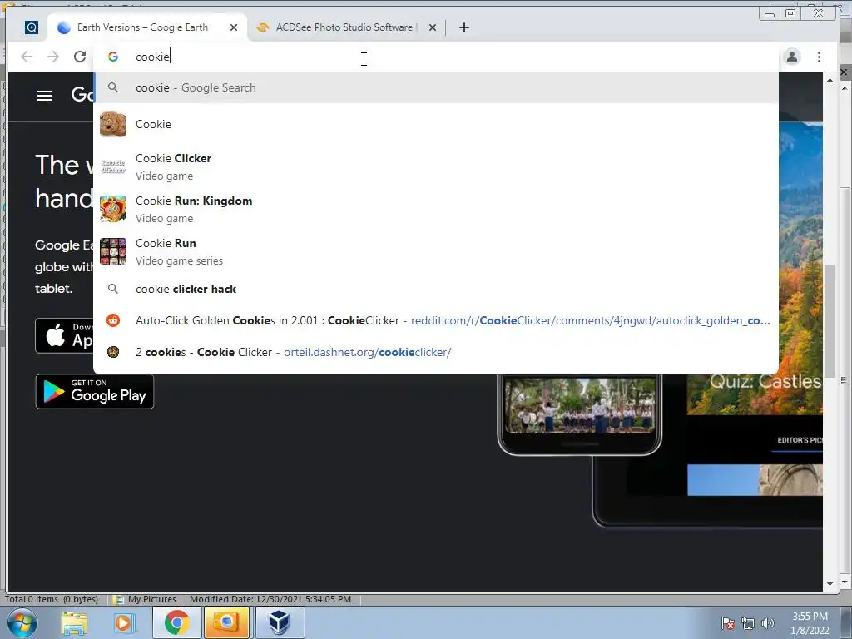
Task: Click the address bar containing cookie
Action: coord(434,57)
